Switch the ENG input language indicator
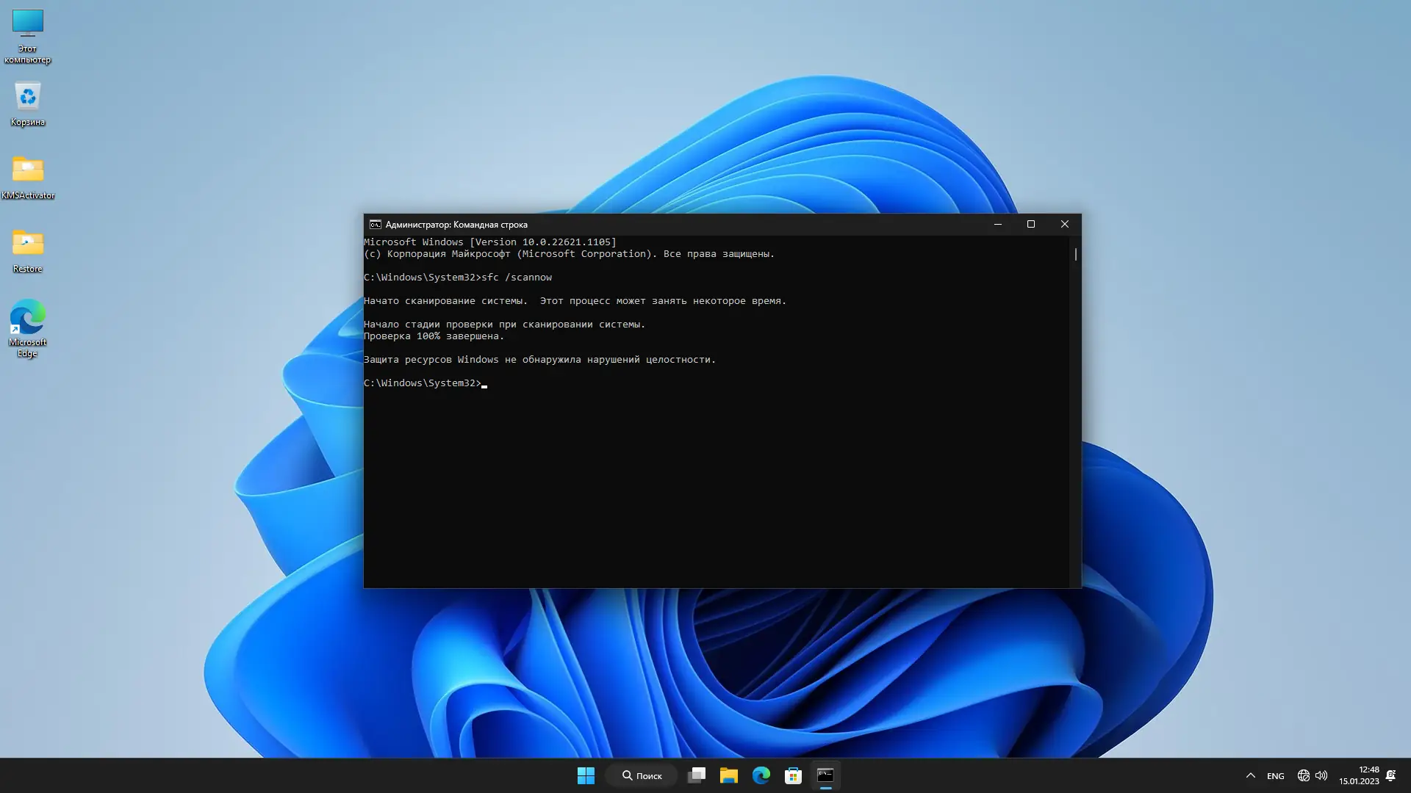The width and height of the screenshot is (1411, 793). [x=1276, y=776]
